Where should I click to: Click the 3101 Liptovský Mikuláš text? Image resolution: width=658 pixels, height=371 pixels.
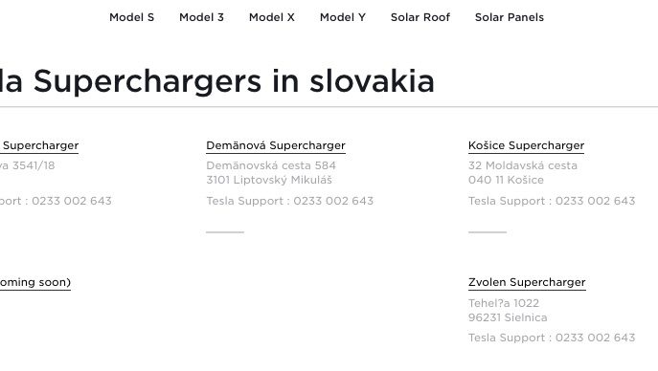click(x=269, y=180)
